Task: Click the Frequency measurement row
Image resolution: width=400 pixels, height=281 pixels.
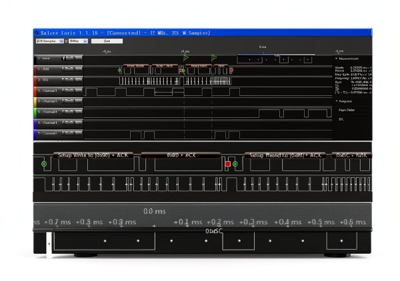Action: [353, 78]
